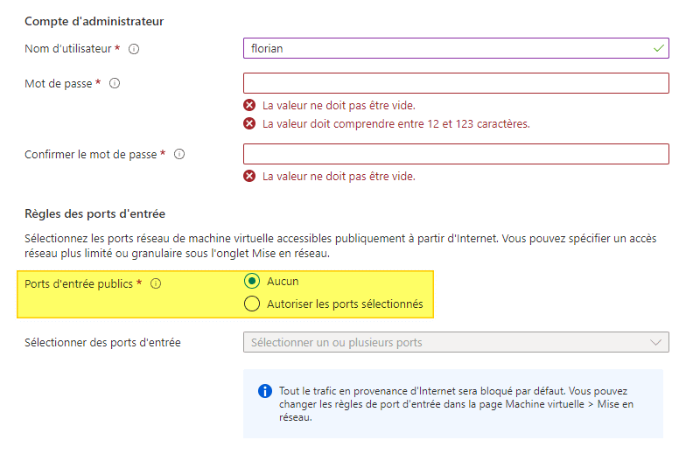Open info tooltip for Confirmer le mot de passe
700x461 pixels.
(179, 154)
